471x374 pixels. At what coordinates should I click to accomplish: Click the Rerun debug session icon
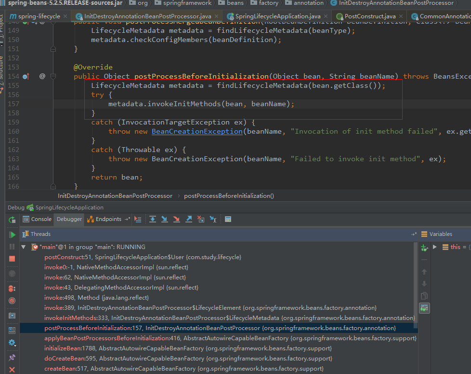12,220
